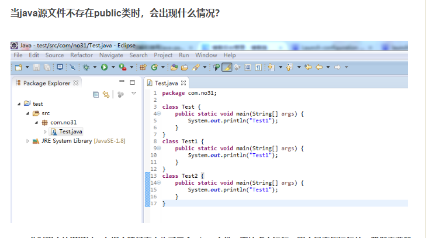Open the File menu
Screen dimensions: 426x238
pos(18,55)
